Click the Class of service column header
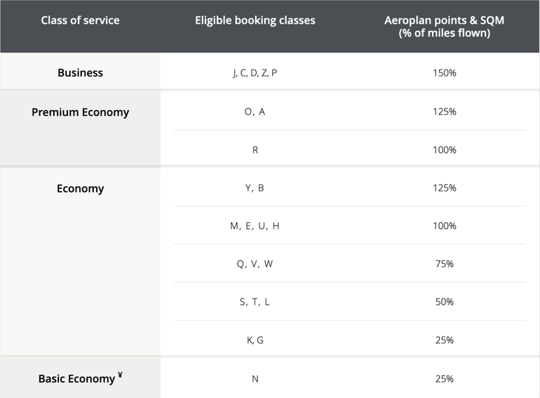This screenshot has width=540, height=398. coord(80,20)
